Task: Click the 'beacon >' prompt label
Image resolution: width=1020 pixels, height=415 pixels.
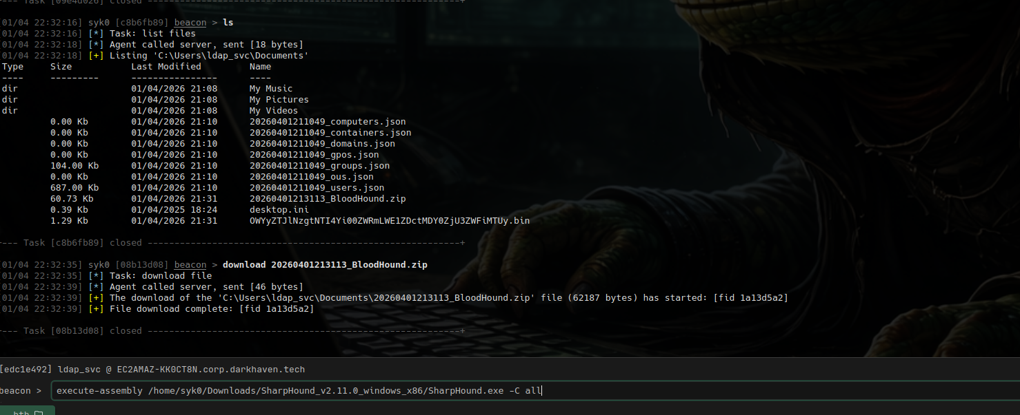Action: pyautogui.click(x=21, y=391)
